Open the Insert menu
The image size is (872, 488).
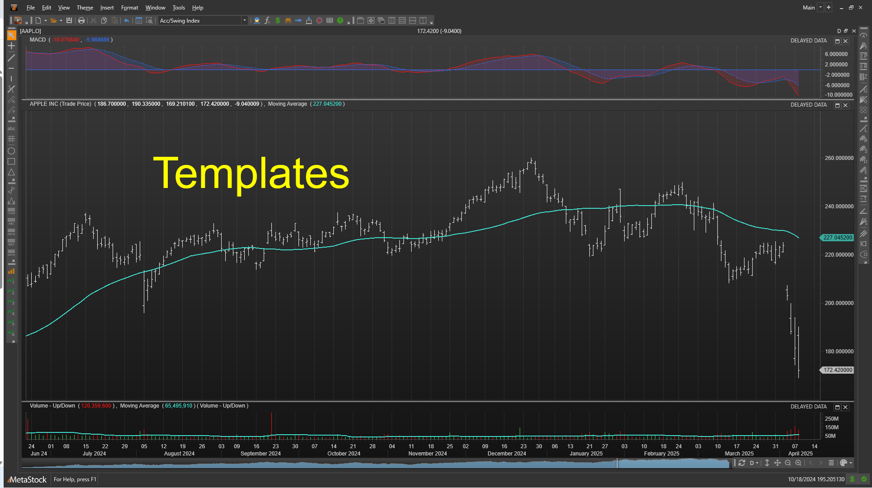coord(107,8)
